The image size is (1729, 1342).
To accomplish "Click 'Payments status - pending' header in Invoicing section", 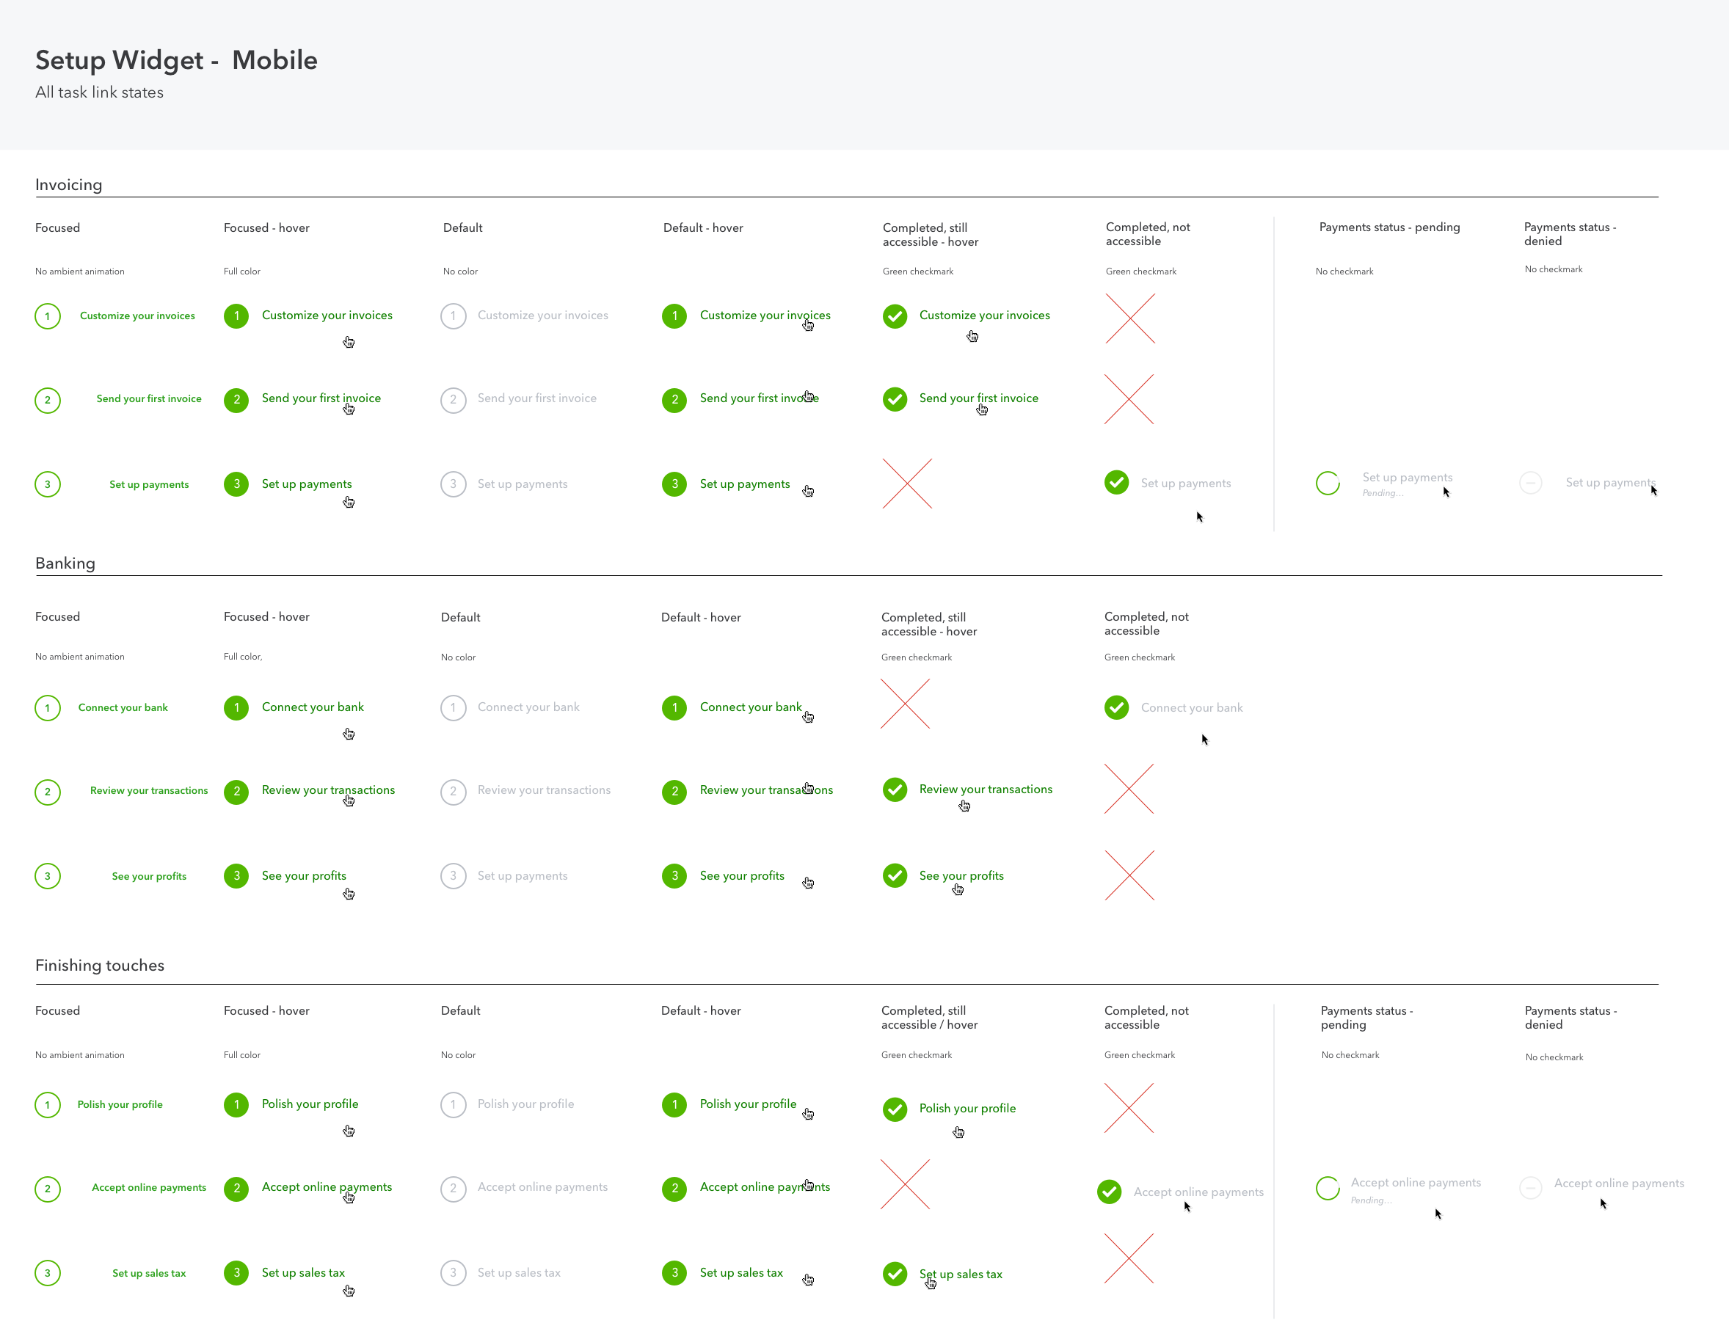I will tap(1389, 227).
